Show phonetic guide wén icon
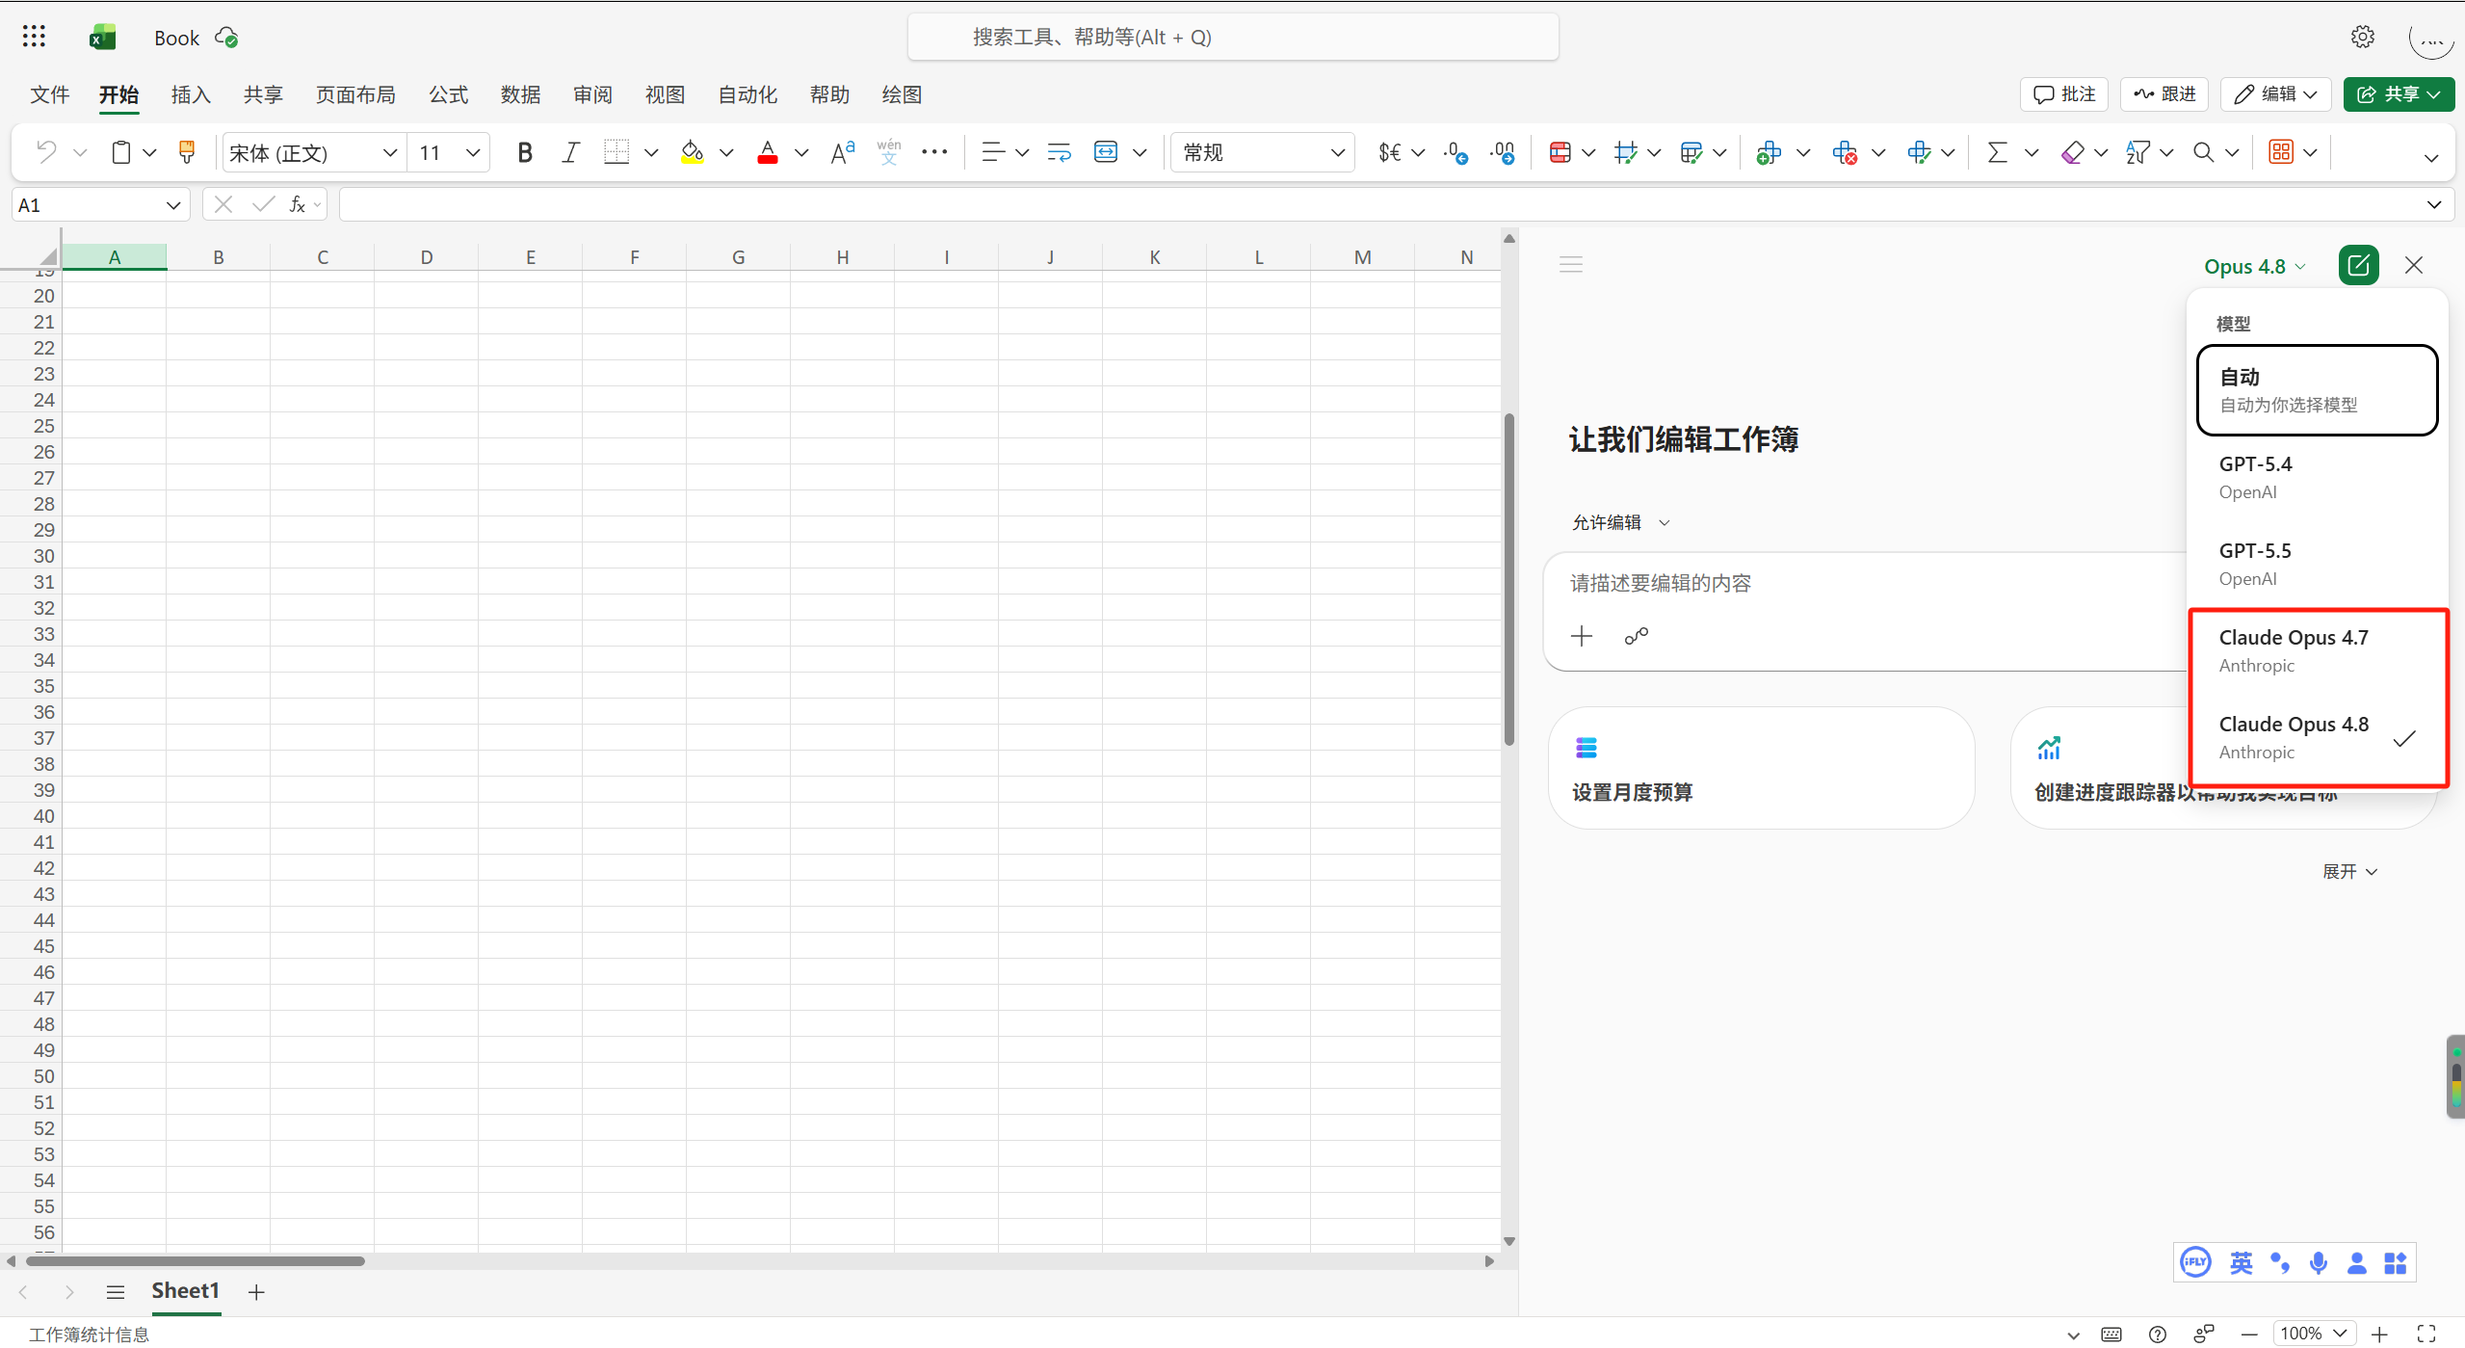Screen dimensions: 2465x1348 tap(888, 152)
